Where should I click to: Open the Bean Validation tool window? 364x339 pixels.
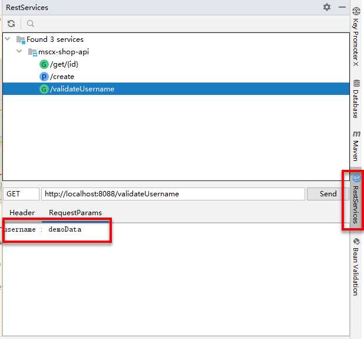356,266
